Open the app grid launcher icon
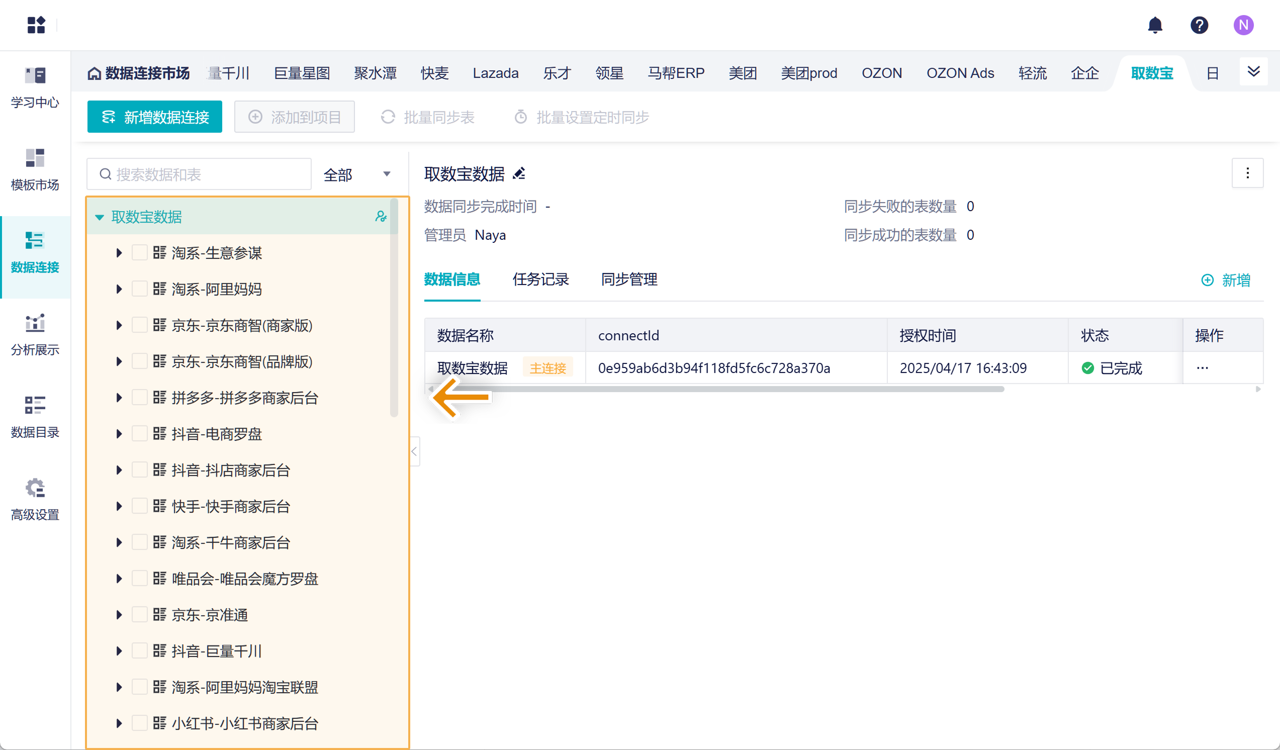1280x750 pixels. (x=36, y=25)
